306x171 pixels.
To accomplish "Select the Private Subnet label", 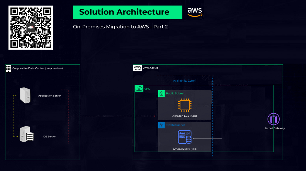I will (x=175, y=125).
